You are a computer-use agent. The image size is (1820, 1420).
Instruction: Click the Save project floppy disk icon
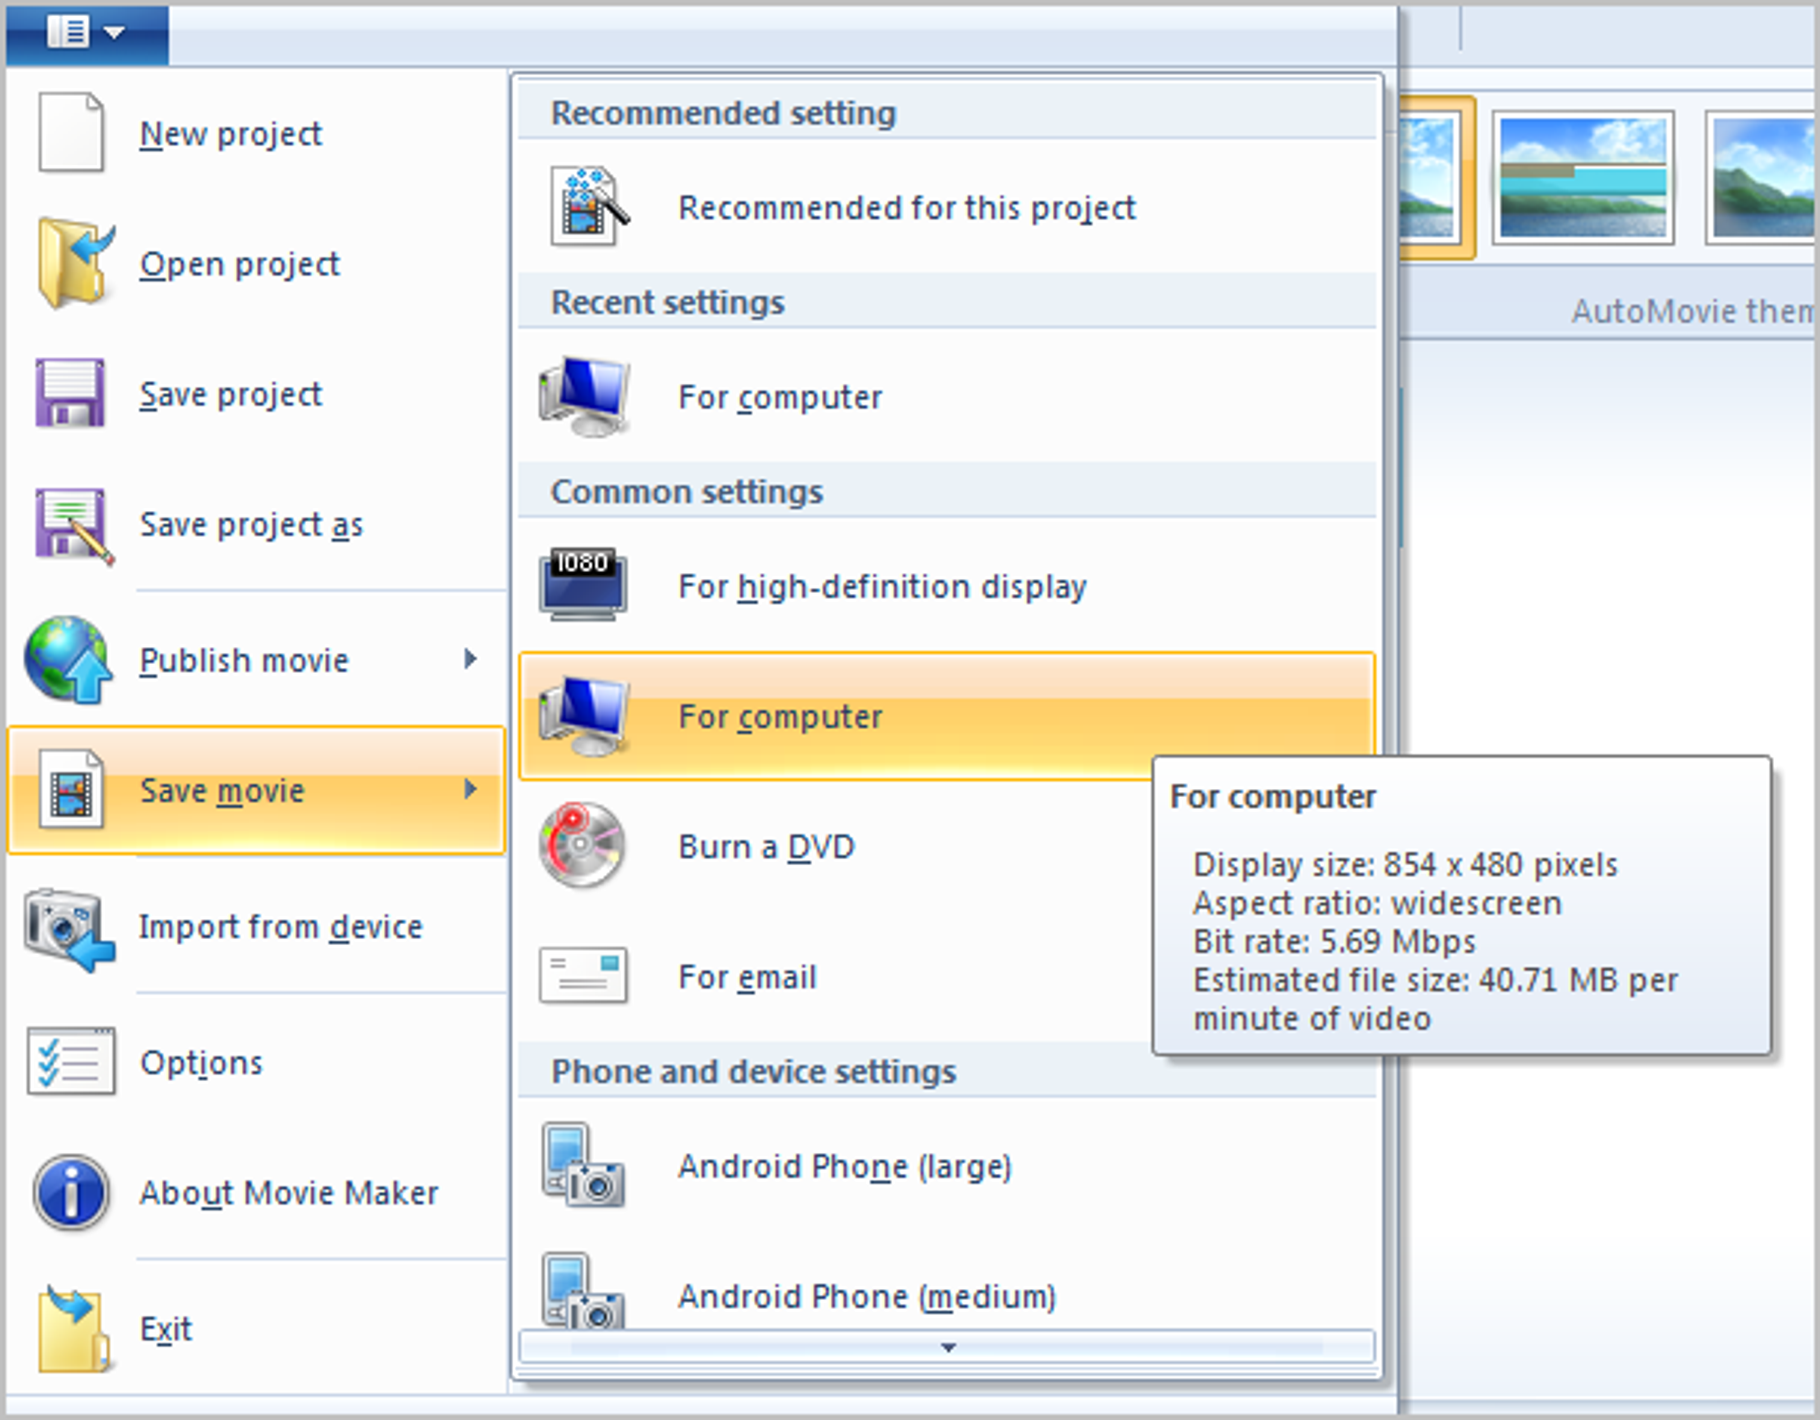[x=70, y=393]
